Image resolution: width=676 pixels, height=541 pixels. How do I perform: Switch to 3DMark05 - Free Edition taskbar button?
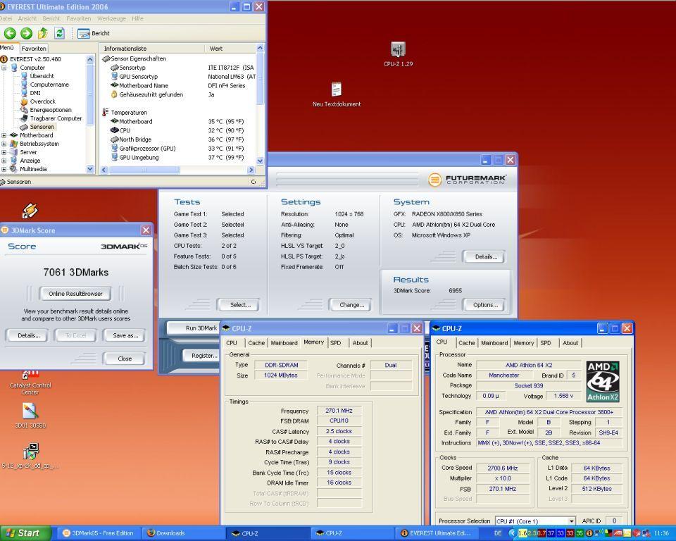click(99, 533)
